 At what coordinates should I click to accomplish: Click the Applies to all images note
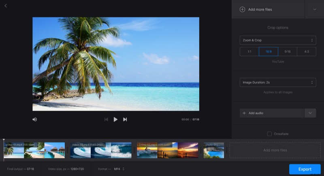tap(278, 92)
